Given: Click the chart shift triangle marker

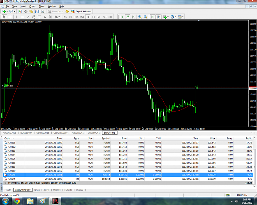Looking at the screenshot, I should coord(199,21).
